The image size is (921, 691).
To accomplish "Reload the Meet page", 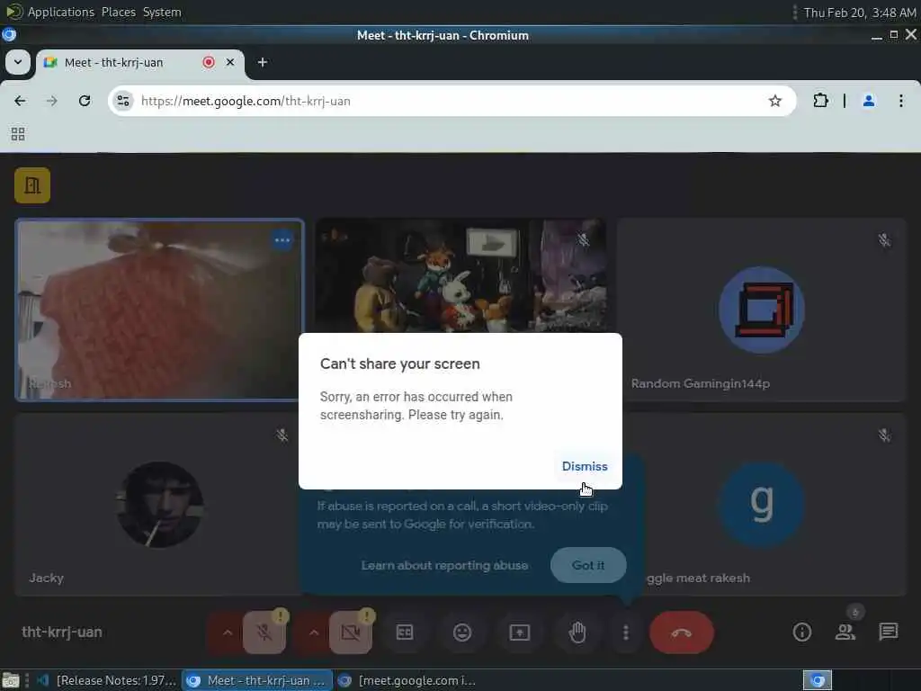I will 85,101.
